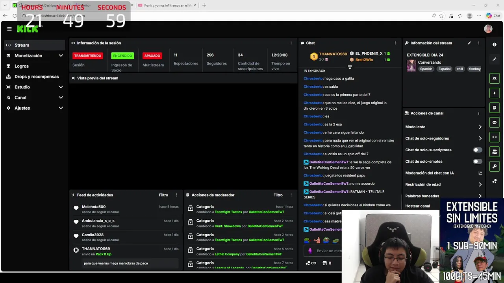Viewport: 504px width, 283px height.
Task: Select Stream in the left sidebar
Action: (x=35, y=45)
